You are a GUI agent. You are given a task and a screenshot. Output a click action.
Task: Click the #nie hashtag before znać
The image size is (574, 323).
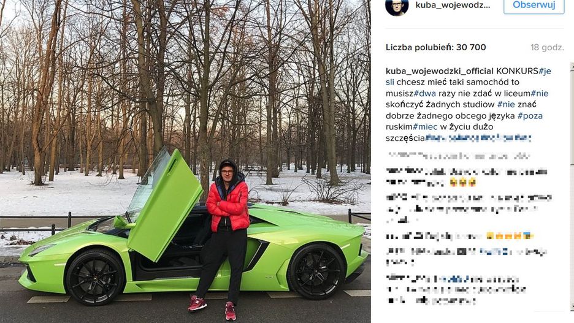pos(506,105)
